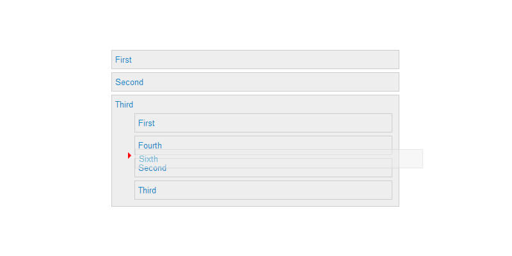Screen dimensions: 512x256
Task: Open the bottom nested Third text link
Action: point(147,190)
